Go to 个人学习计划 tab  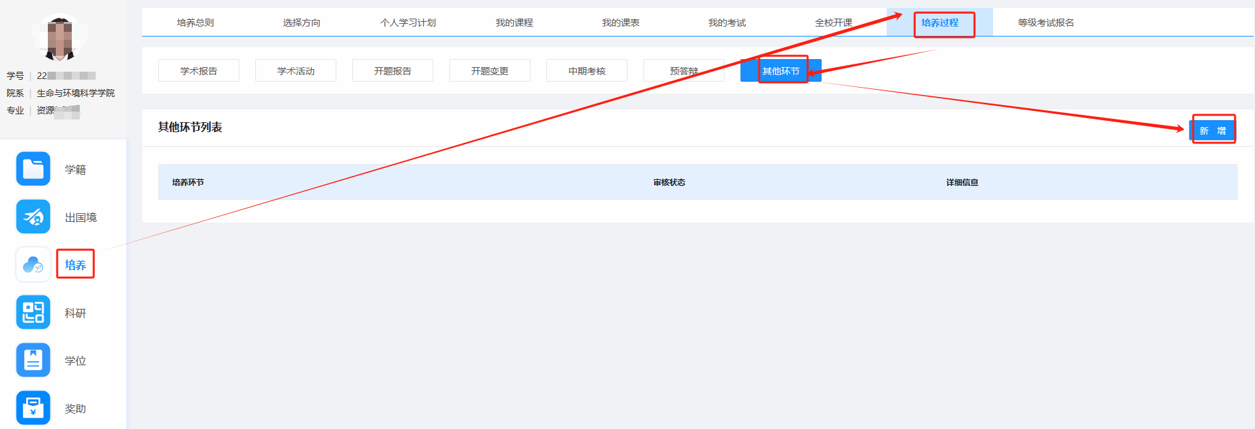(408, 23)
